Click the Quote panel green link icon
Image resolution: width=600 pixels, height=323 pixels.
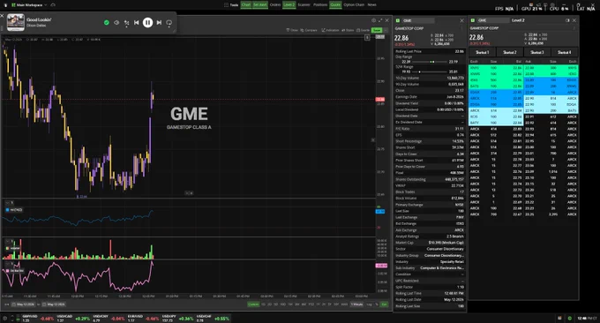[x=398, y=20]
